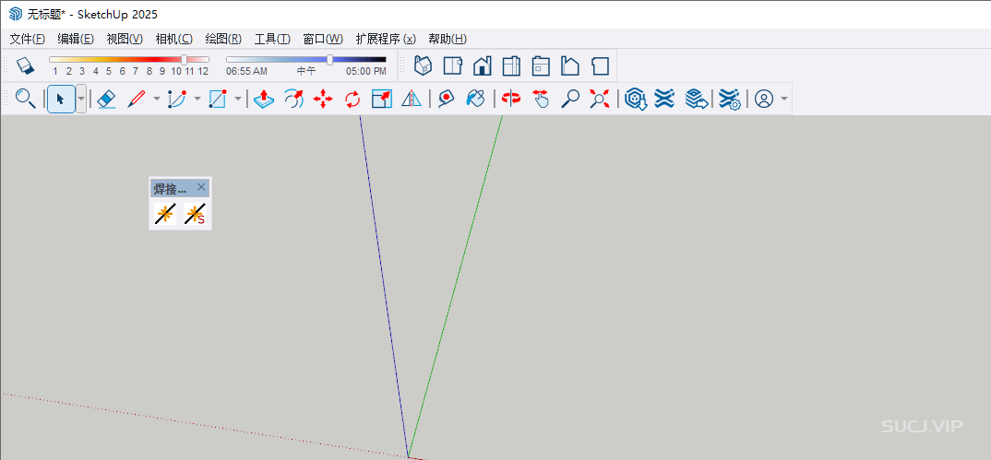991x460 pixels.
Task: Select the Arc tool
Action: click(x=177, y=99)
